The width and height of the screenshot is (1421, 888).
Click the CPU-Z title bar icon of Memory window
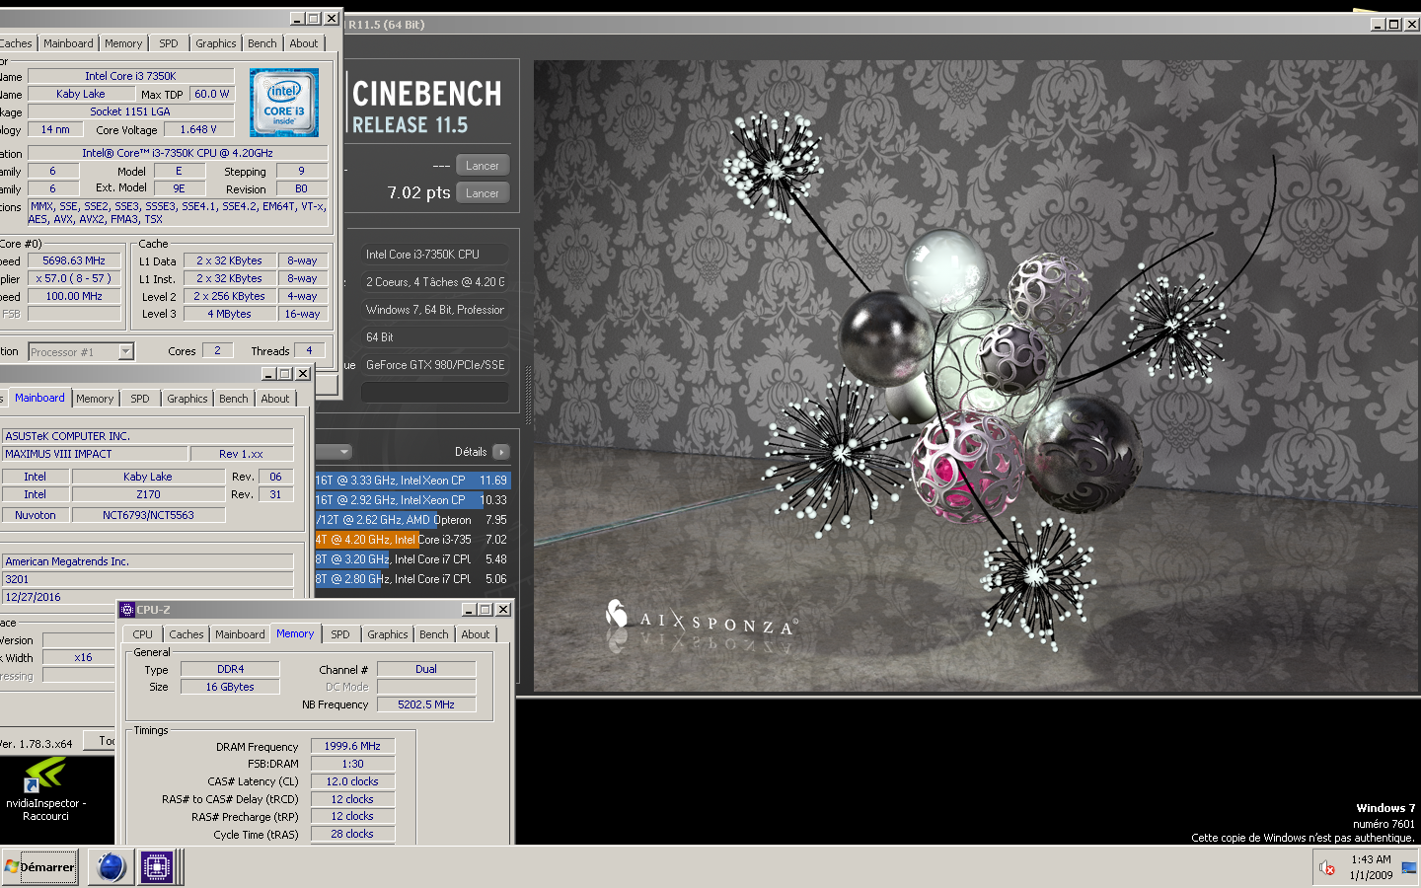pyautogui.click(x=127, y=610)
